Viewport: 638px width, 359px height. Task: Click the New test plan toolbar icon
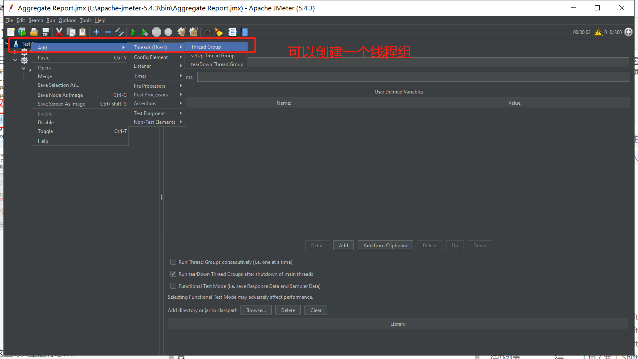click(x=11, y=32)
